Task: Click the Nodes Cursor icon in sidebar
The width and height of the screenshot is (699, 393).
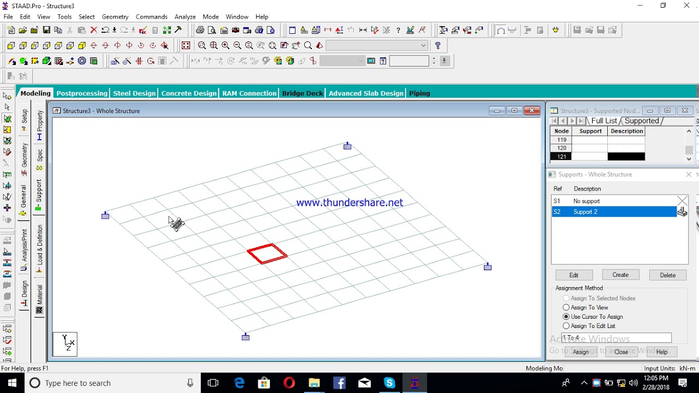Action: click(7, 97)
